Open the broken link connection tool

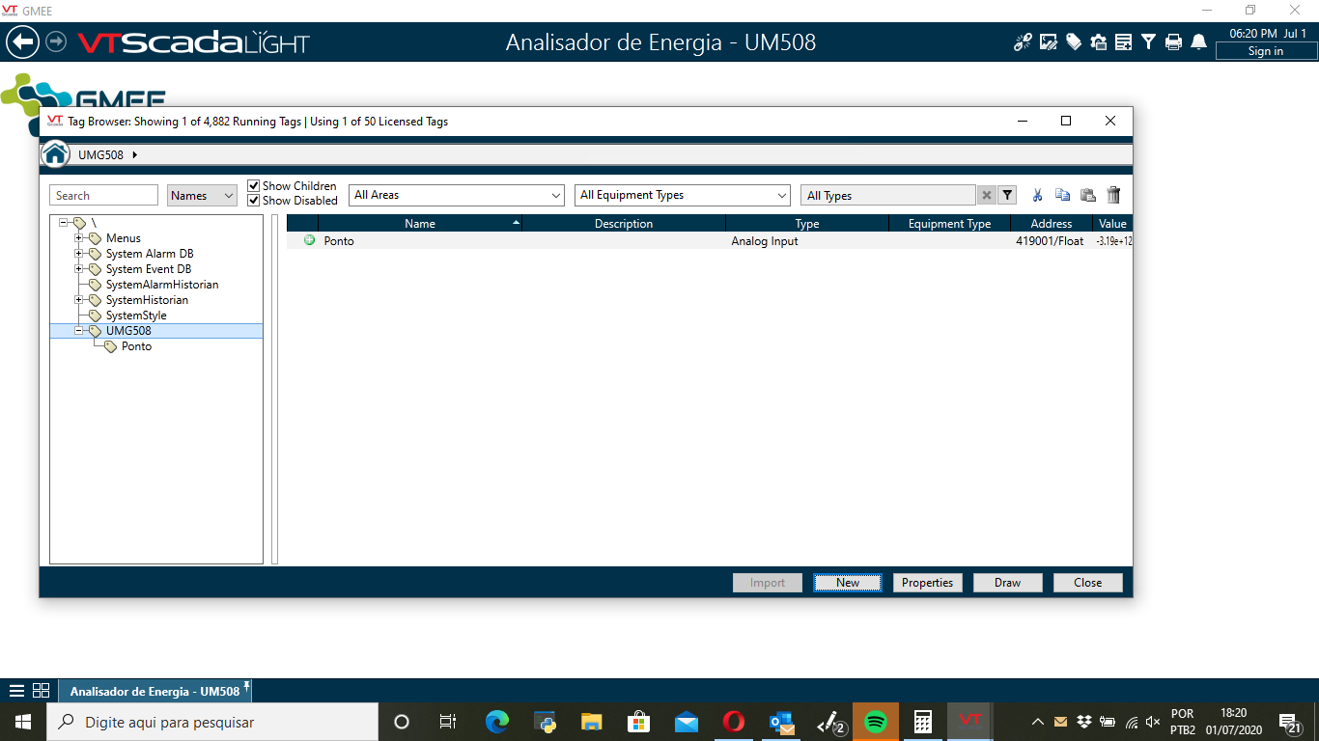pyautogui.click(x=1023, y=41)
